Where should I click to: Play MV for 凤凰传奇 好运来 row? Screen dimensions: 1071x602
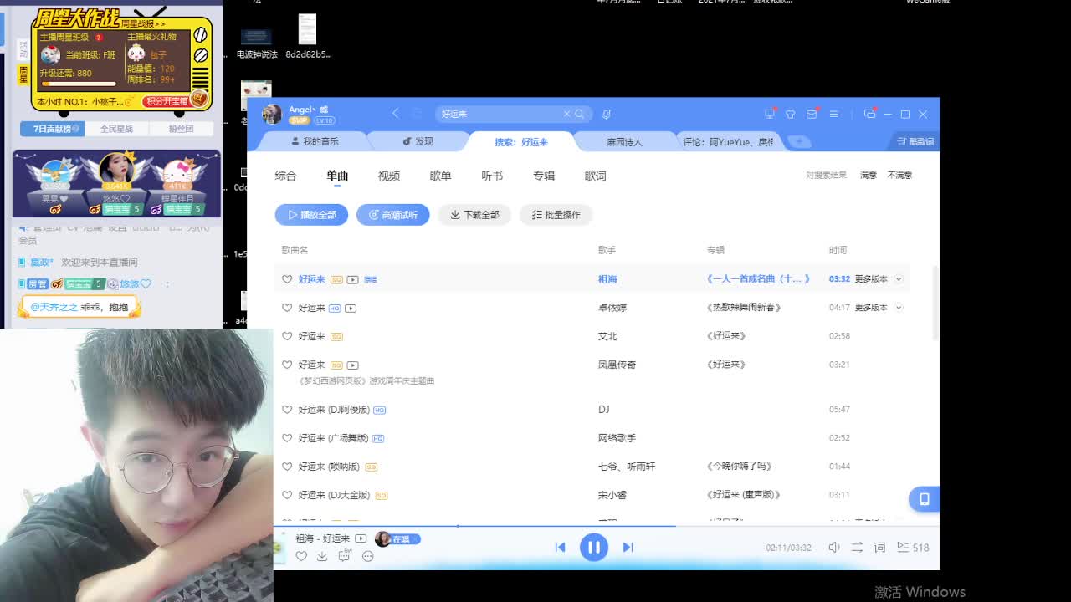coord(353,365)
